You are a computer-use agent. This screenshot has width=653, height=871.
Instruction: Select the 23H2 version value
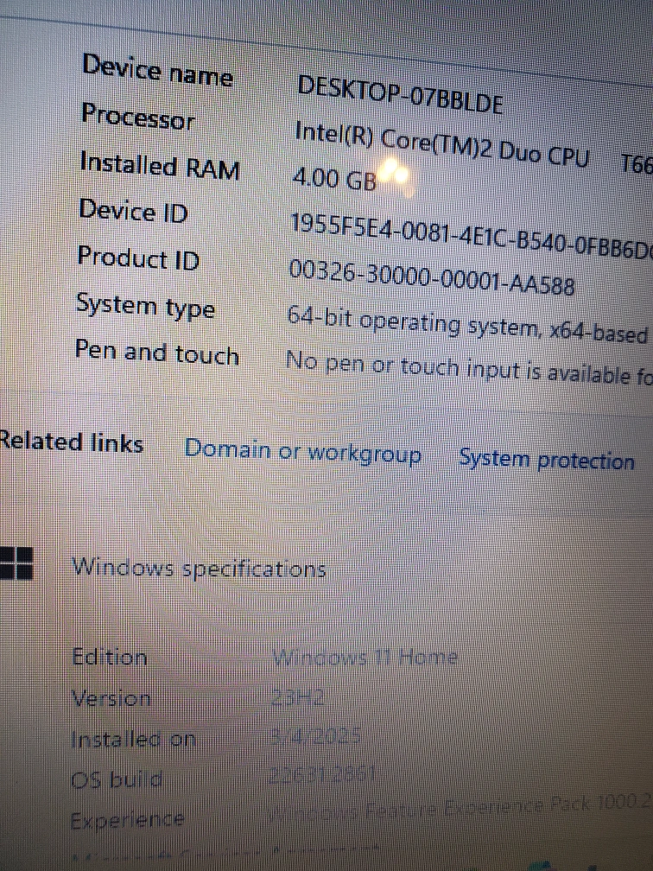pos(298,697)
